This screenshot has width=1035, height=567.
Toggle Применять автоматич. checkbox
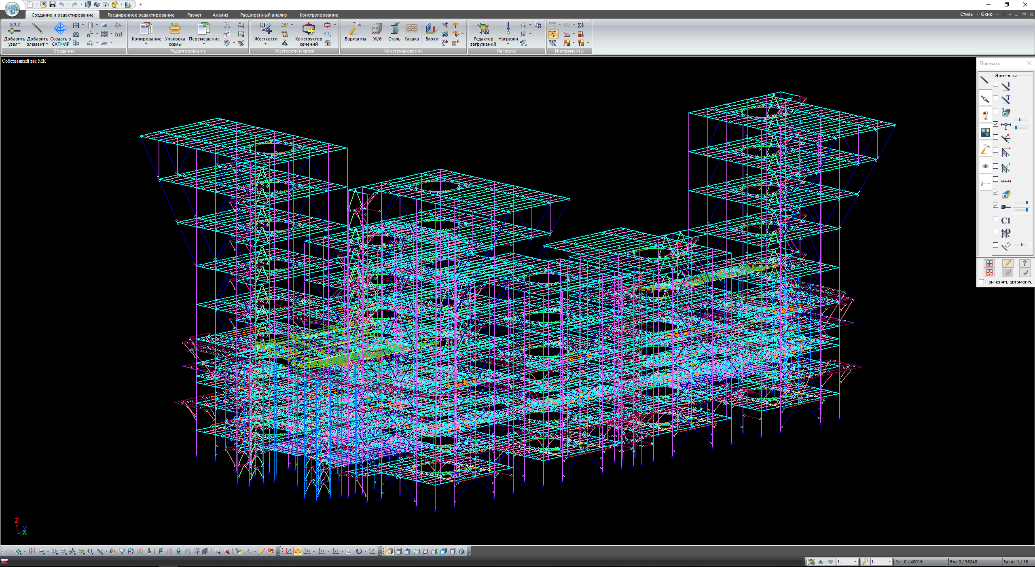pyautogui.click(x=981, y=282)
